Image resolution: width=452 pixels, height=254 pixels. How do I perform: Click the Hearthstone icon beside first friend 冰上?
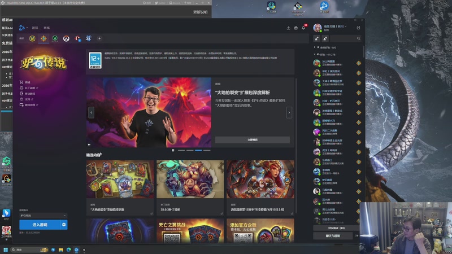tap(359, 63)
